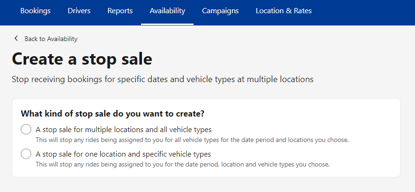This screenshot has height=192, width=415.
Task: Click the "Create a stop sale" heading
Action: click(x=82, y=59)
